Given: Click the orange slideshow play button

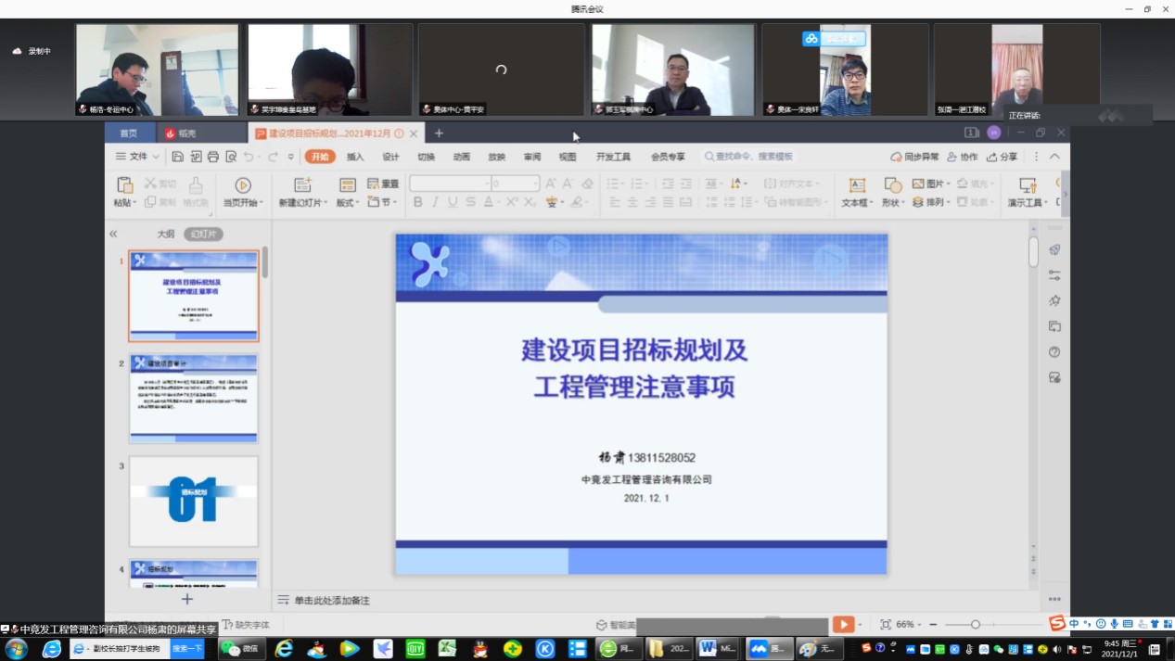Looking at the screenshot, I should (x=843, y=625).
